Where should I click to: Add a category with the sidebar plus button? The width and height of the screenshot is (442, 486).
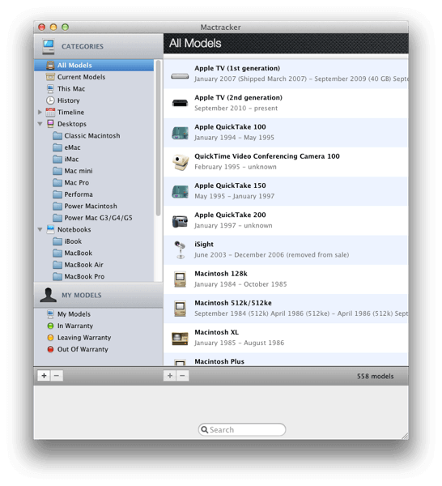click(x=44, y=376)
